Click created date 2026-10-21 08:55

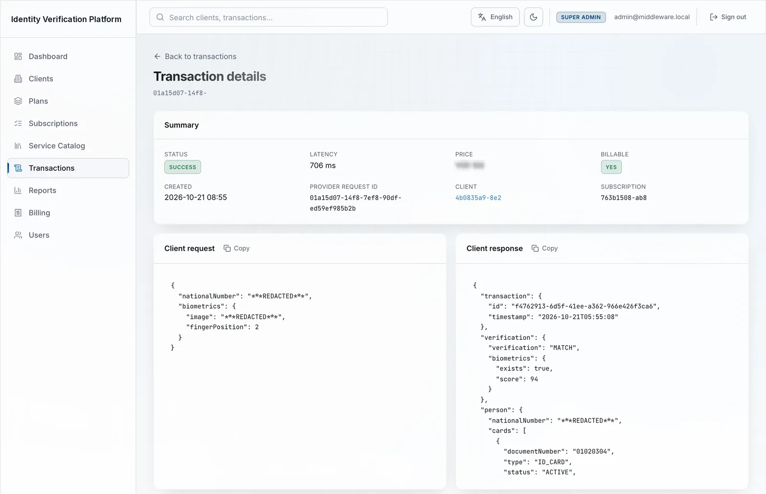click(x=196, y=197)
